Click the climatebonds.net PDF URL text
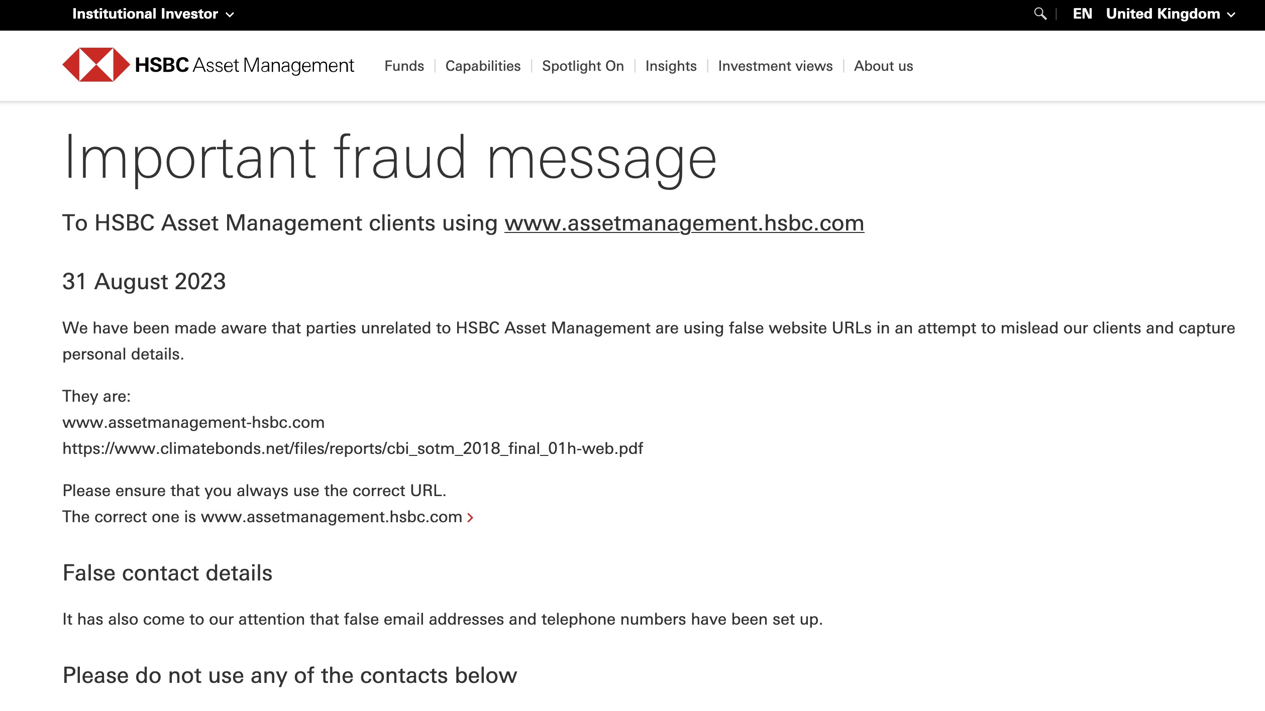Image resolution: width=1265 pixels, height=711 pixels. tap(353, 448)
